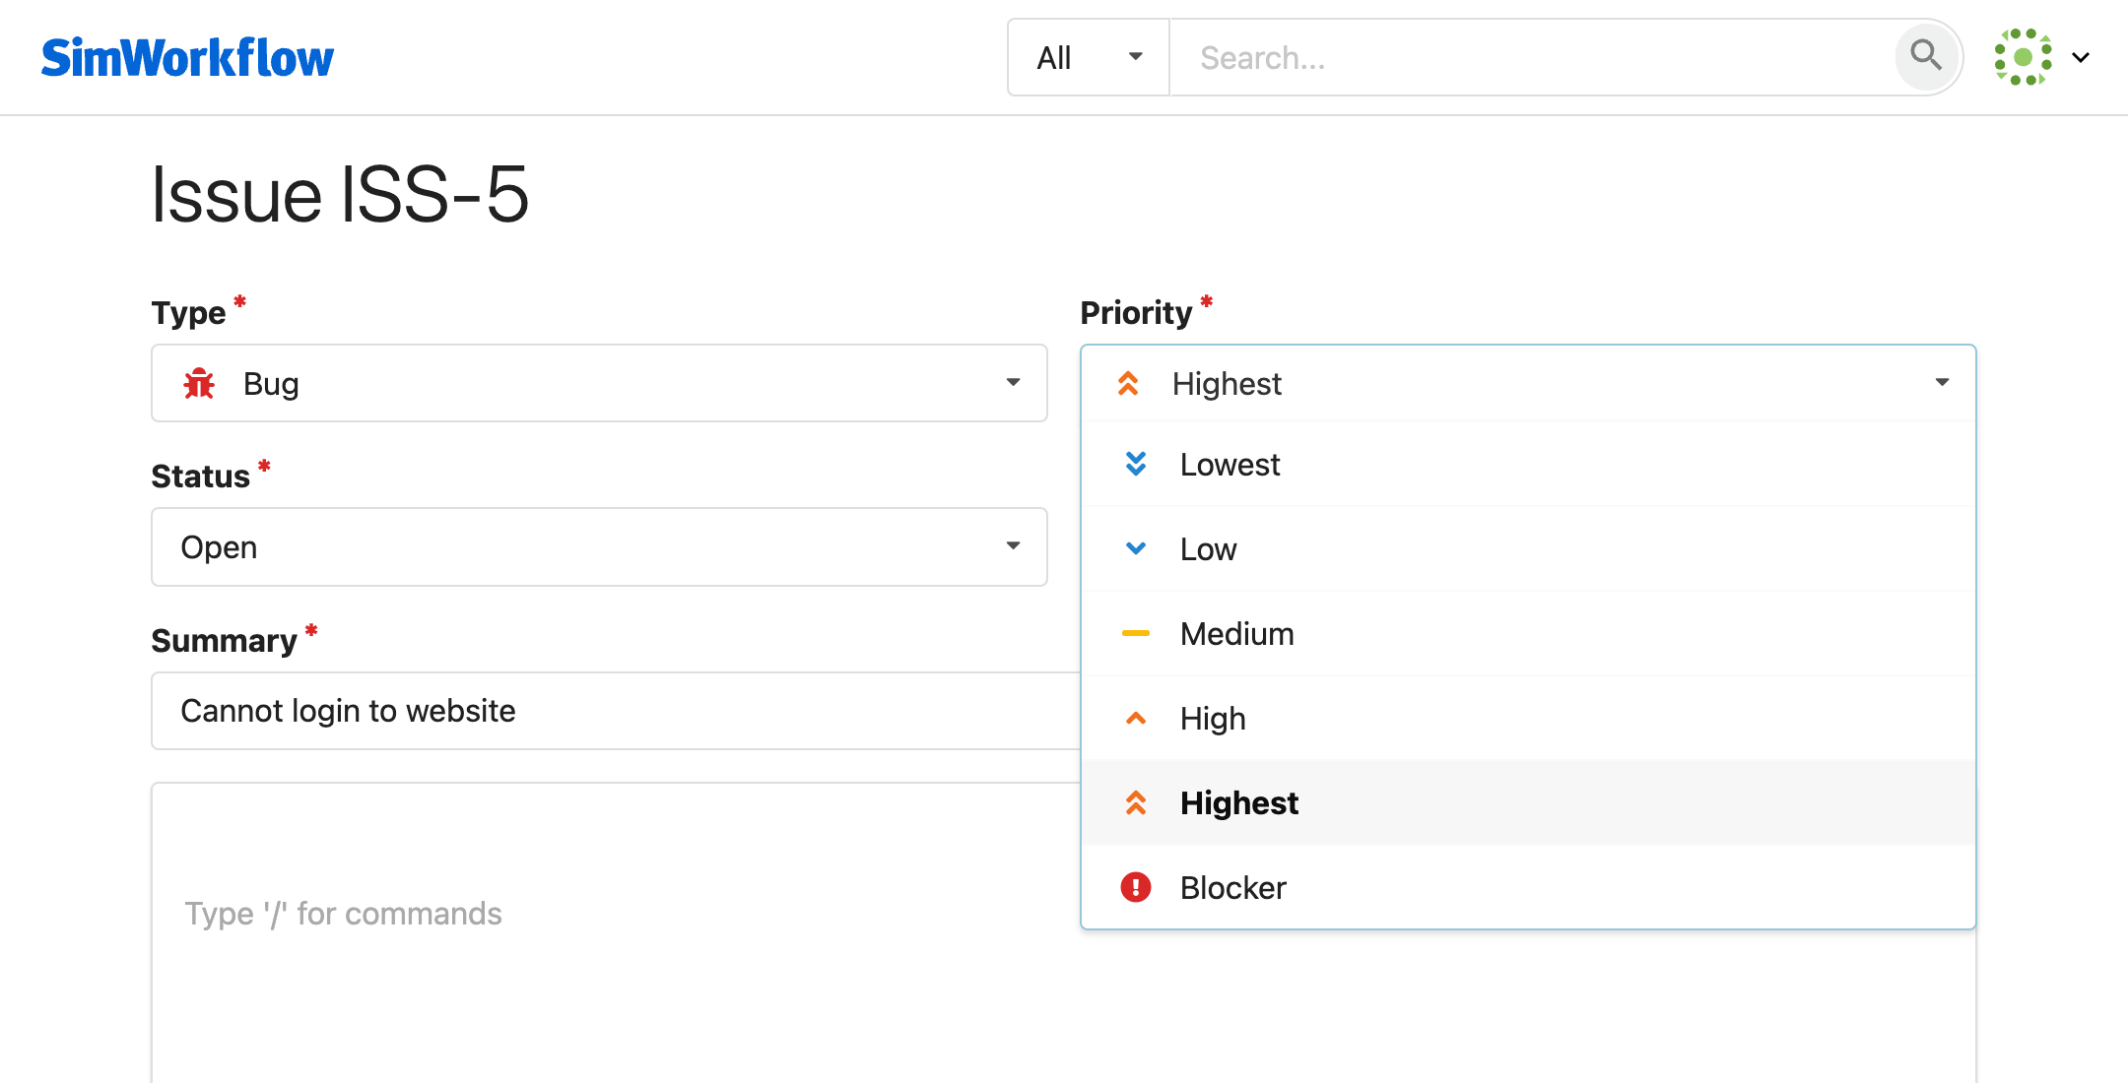Select High priority option

pyautogui.click(x=1528, y=718)
